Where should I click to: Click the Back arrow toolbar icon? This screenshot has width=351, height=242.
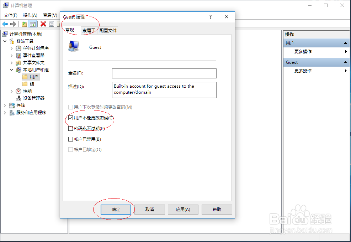coord(5,24)
